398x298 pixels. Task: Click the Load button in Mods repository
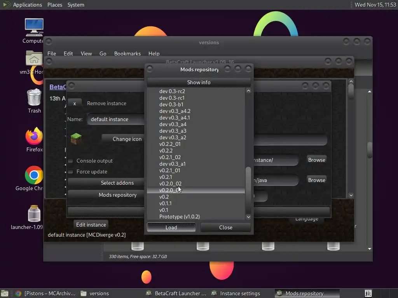click(x=171, y=227)
